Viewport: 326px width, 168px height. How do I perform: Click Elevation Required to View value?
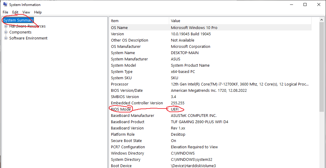194,147
